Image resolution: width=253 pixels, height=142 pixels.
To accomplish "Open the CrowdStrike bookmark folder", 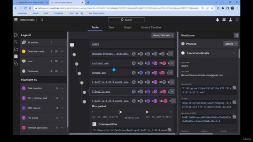I will pos(57,13).
